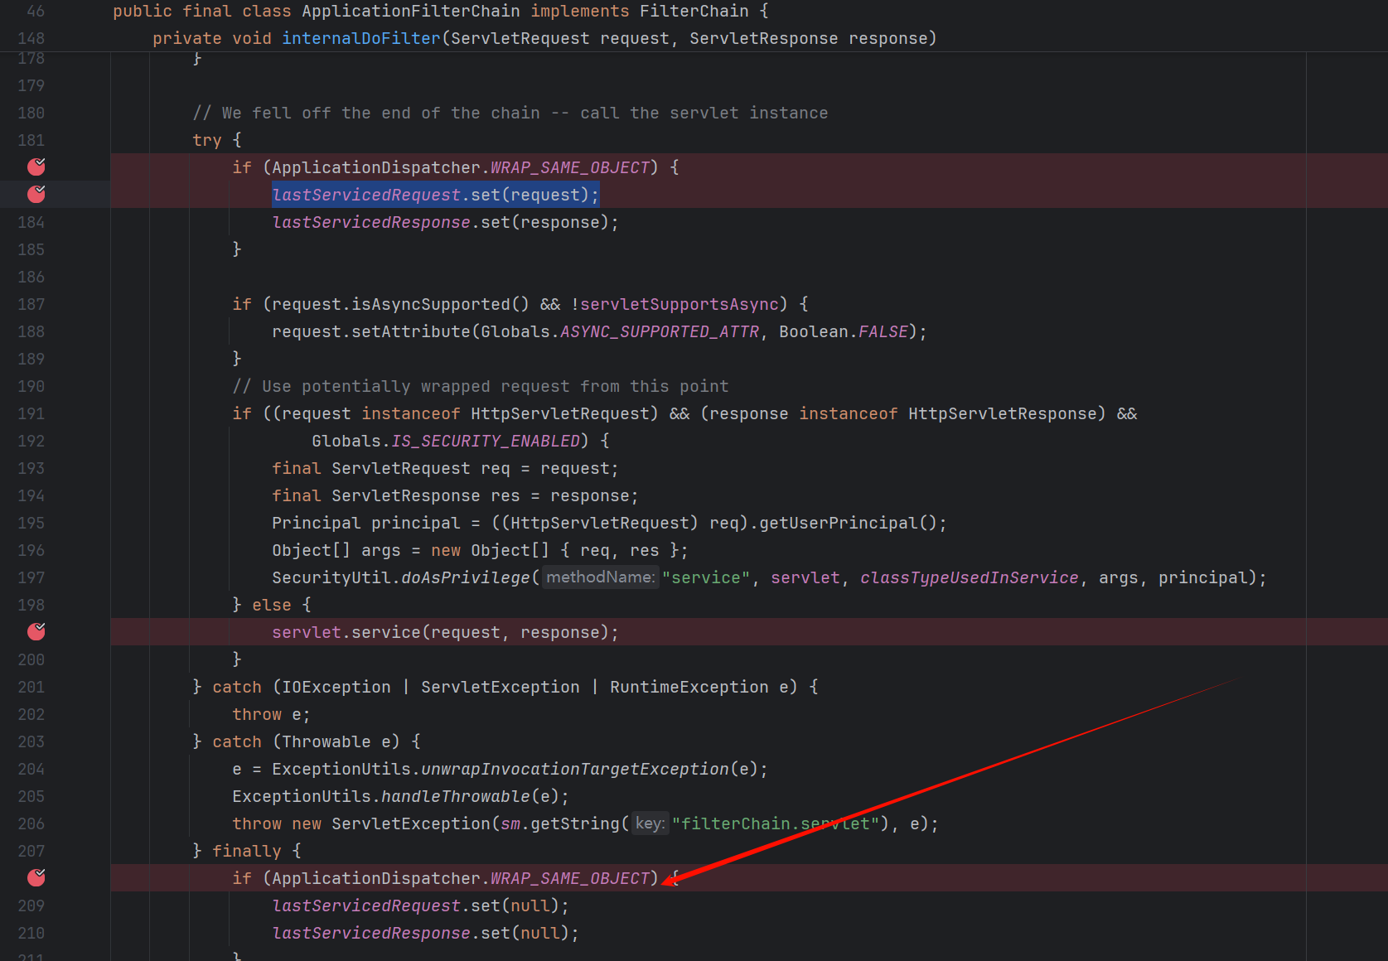Remove breakpoint on the try block's WRAP_SAME_OBJECT check

tap(36, 167)
